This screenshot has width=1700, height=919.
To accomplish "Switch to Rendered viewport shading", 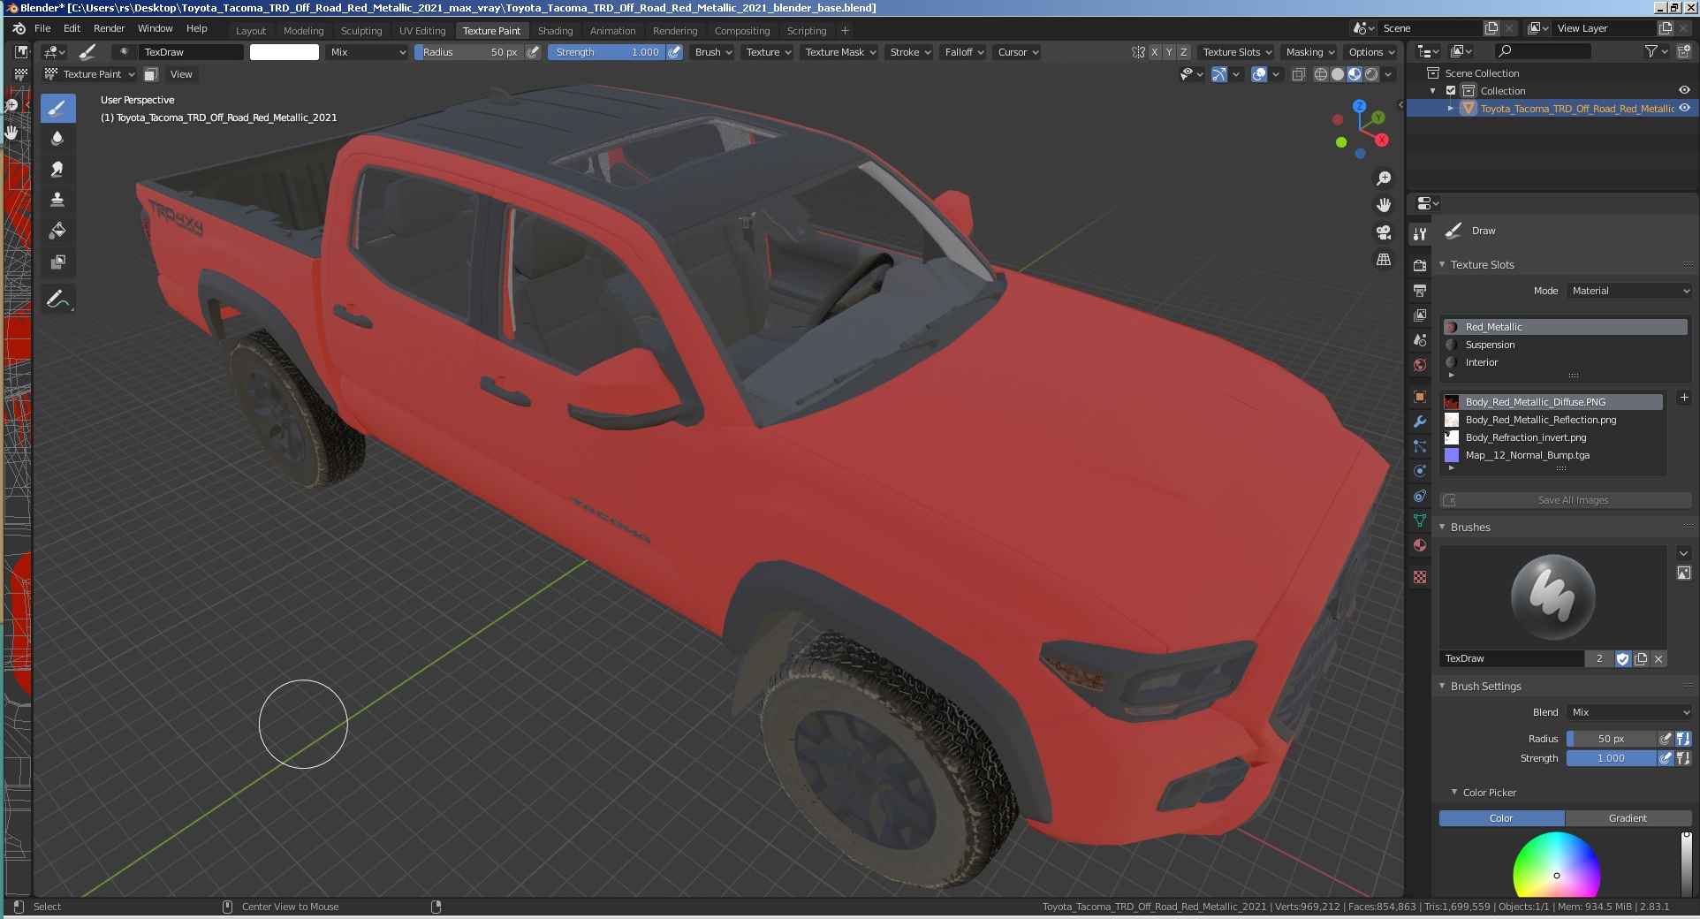I will 1371,74.
